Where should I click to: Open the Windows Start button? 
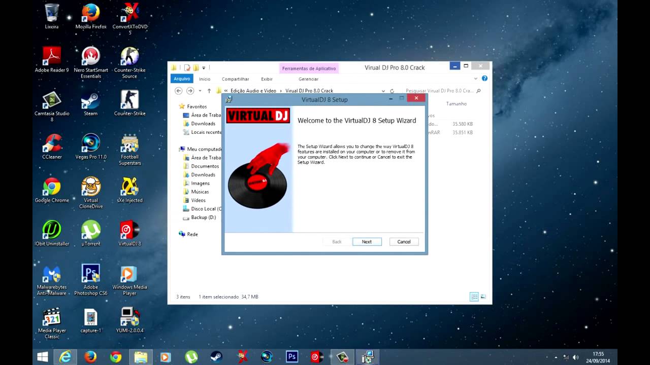[43, 357]
